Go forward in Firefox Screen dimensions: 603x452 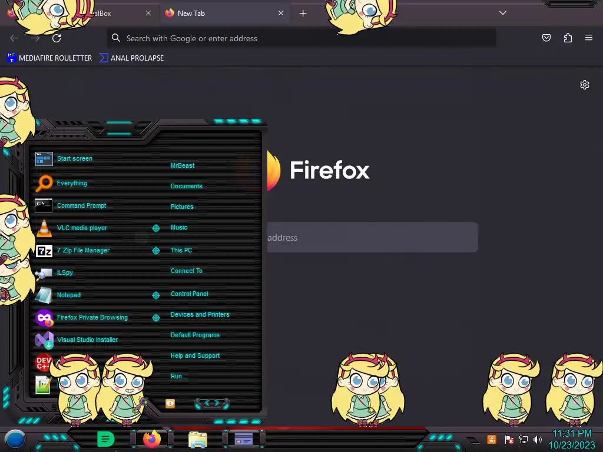(35, 38)
